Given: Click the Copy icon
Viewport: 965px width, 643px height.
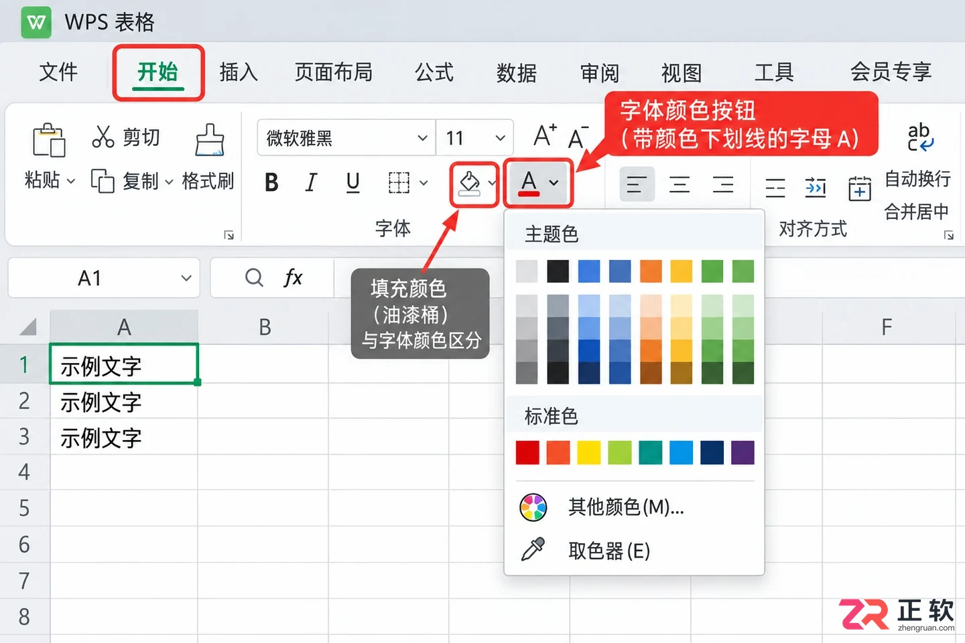Looking at the screenshot, I should pyautogui.click(x=103, y=181).
